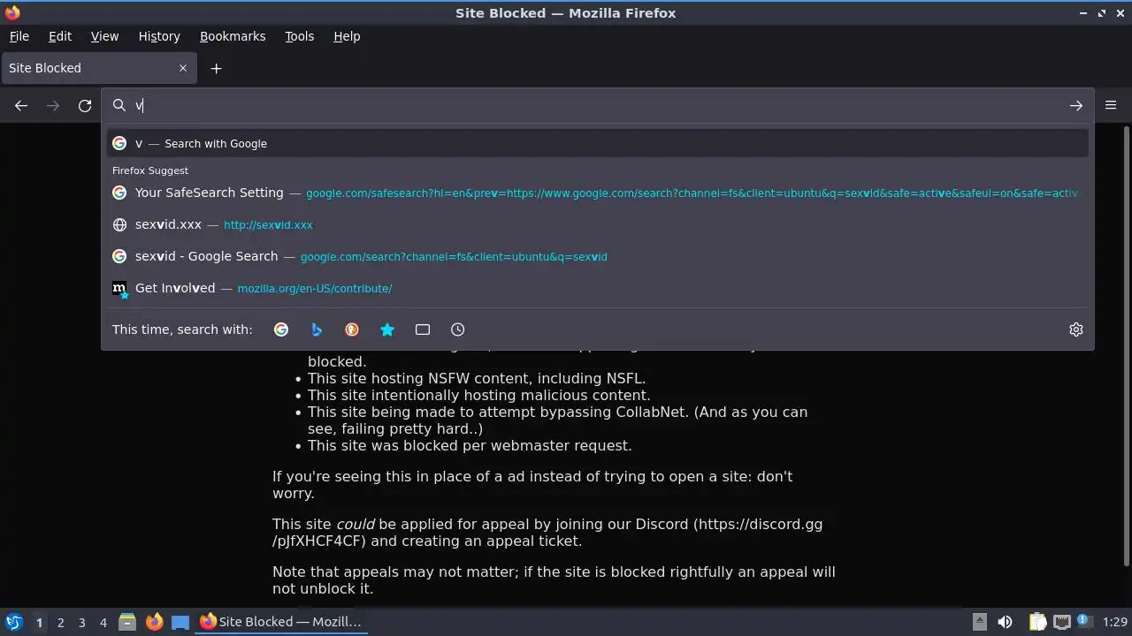This screenshot has width=1132, height=636.
Task: Close the Site Blocked tab
Action: [x=183, y=68]
